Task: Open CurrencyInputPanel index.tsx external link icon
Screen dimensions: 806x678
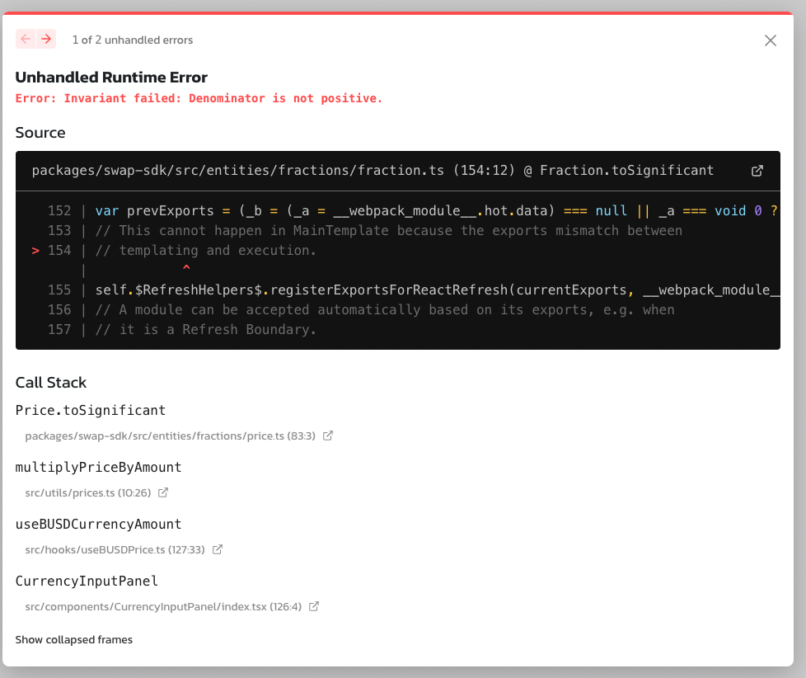Action: click(x=313, y=606)
